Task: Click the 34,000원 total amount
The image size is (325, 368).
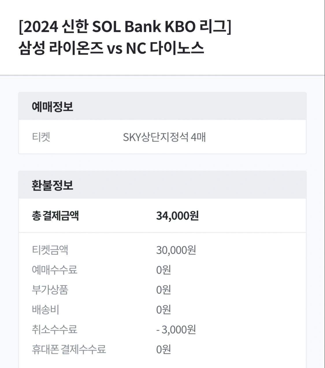Action: pyautogui.click(x=177, y=216)
